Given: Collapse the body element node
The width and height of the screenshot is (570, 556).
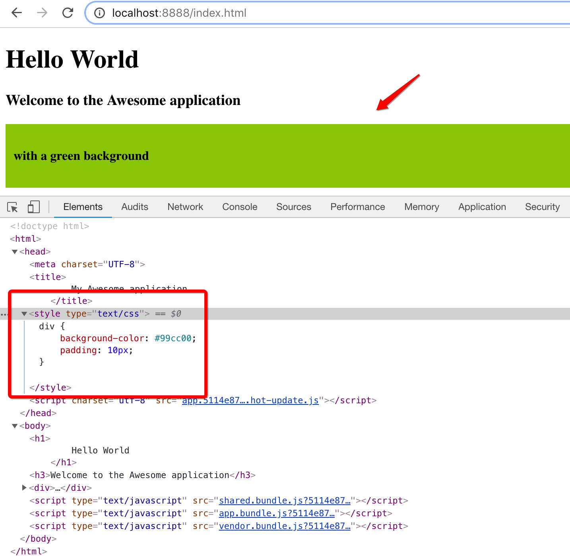Looking at the screenshot, I should 15,426.
